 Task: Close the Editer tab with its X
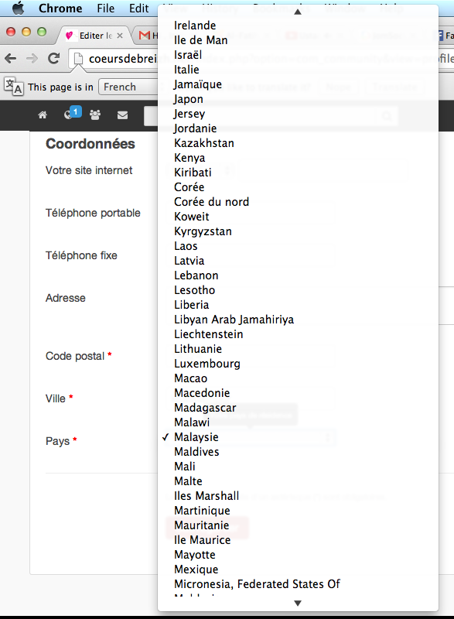point(120,36)
